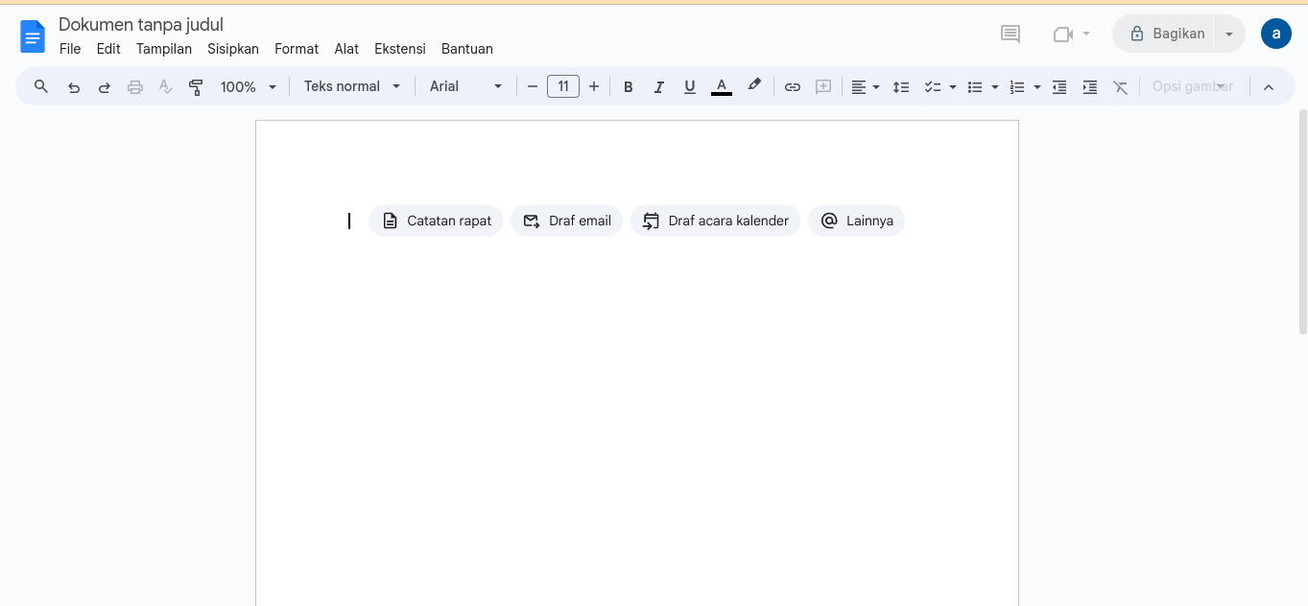Click the Lainnya chip

pos(857,221)
